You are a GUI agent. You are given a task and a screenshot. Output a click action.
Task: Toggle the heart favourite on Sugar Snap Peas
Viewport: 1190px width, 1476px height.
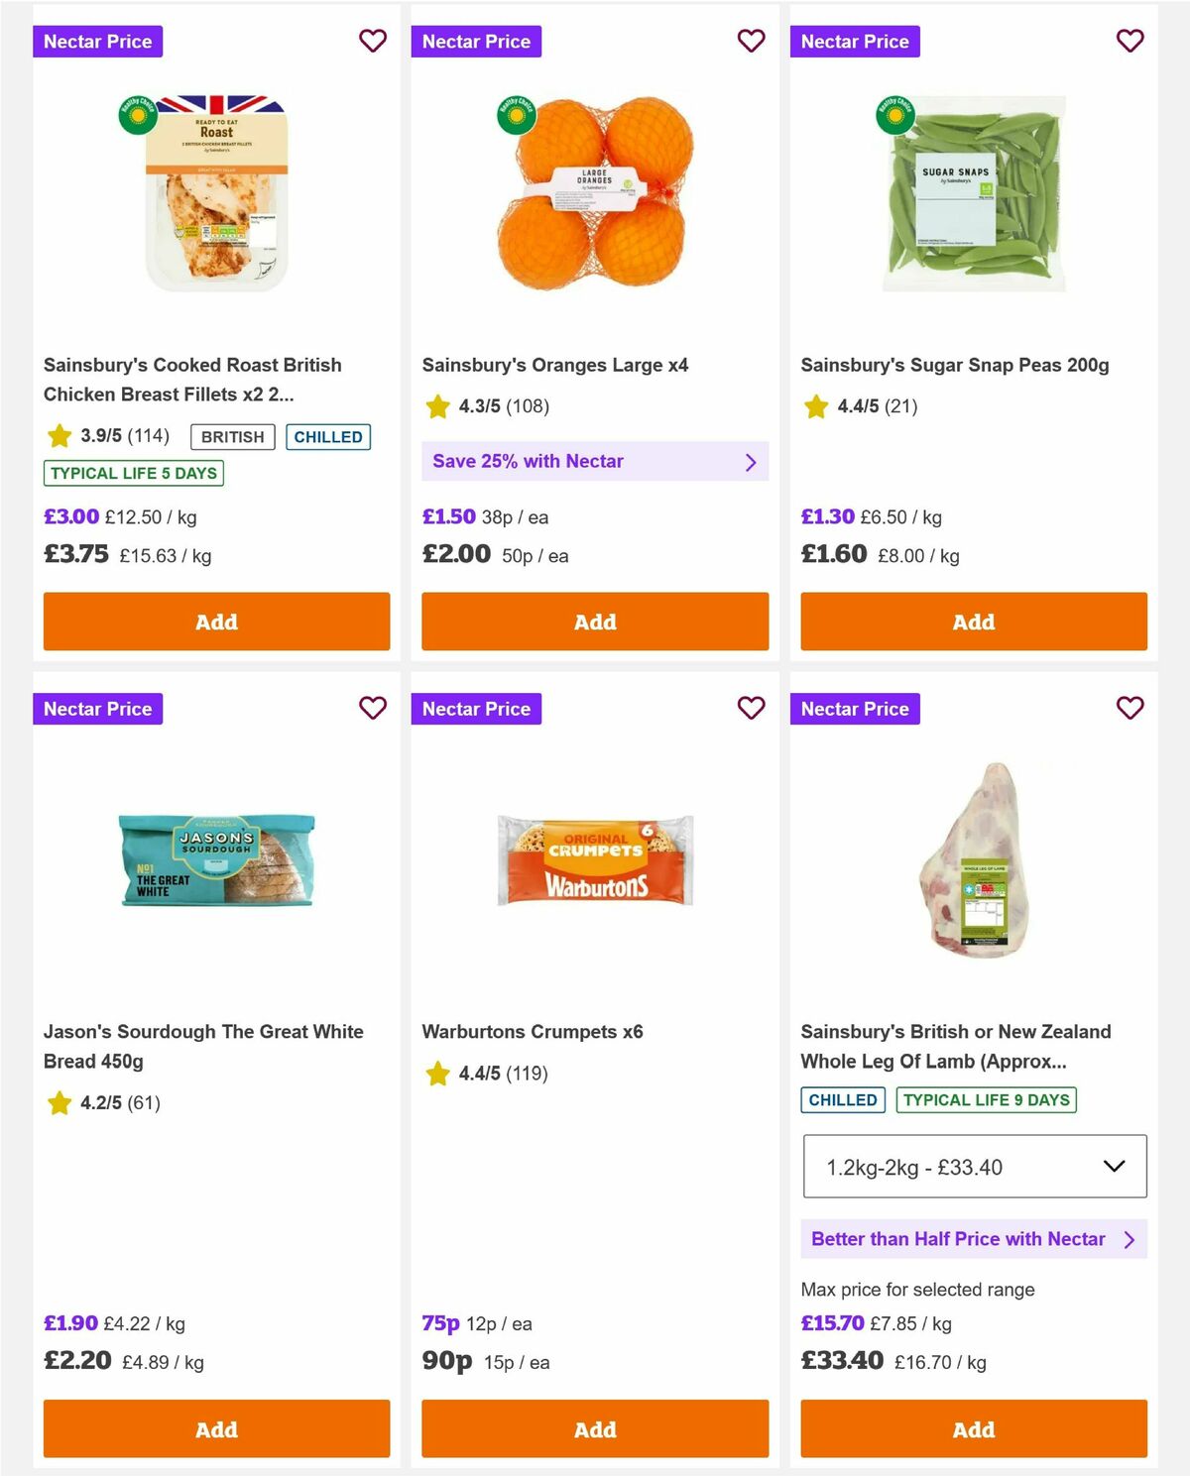pyautogui.click(x=1130, y=41)
